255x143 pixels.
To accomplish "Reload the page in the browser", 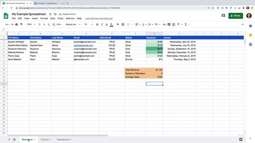I will [x=12, y=8].
